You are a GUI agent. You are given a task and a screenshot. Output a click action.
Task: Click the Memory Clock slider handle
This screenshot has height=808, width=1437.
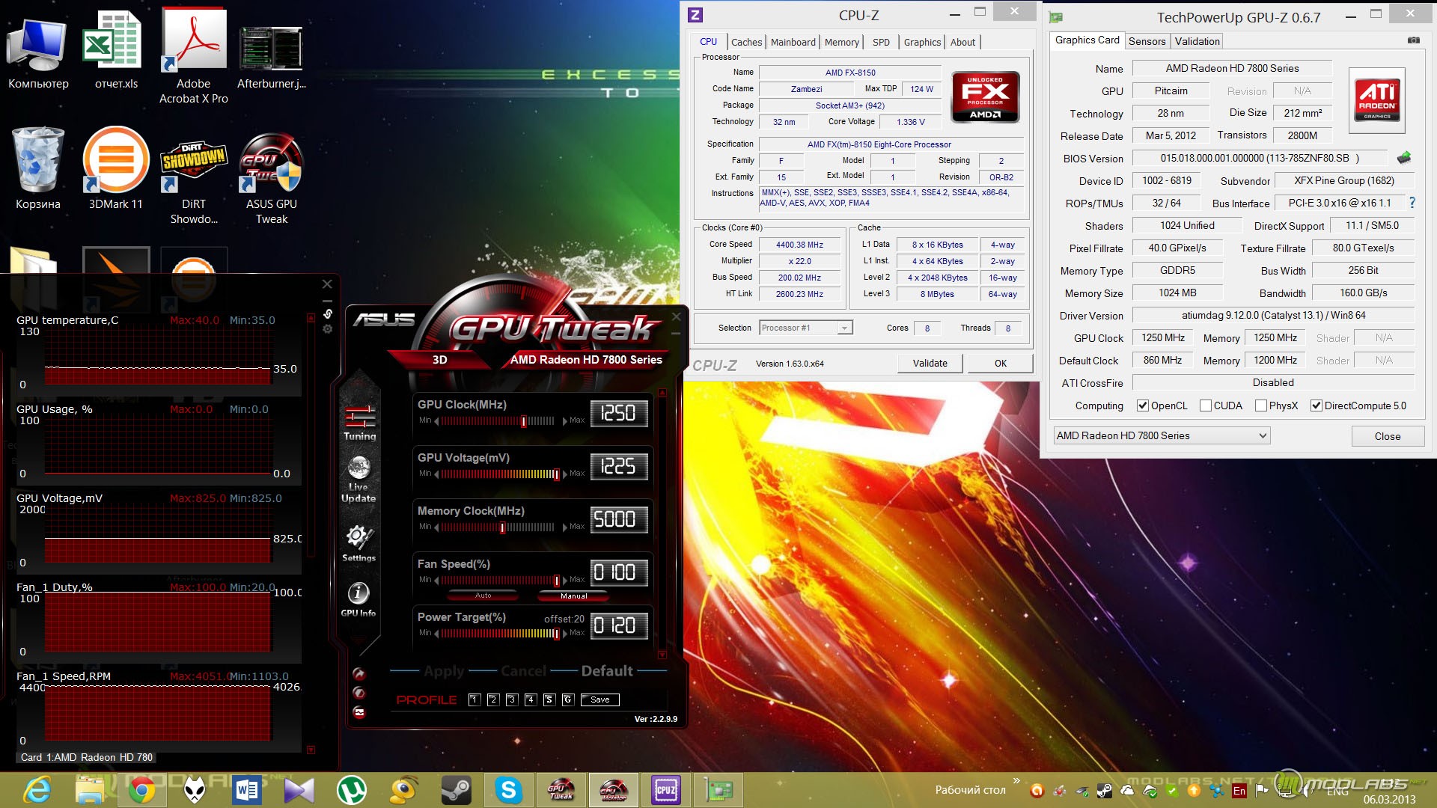coord(502,527)
